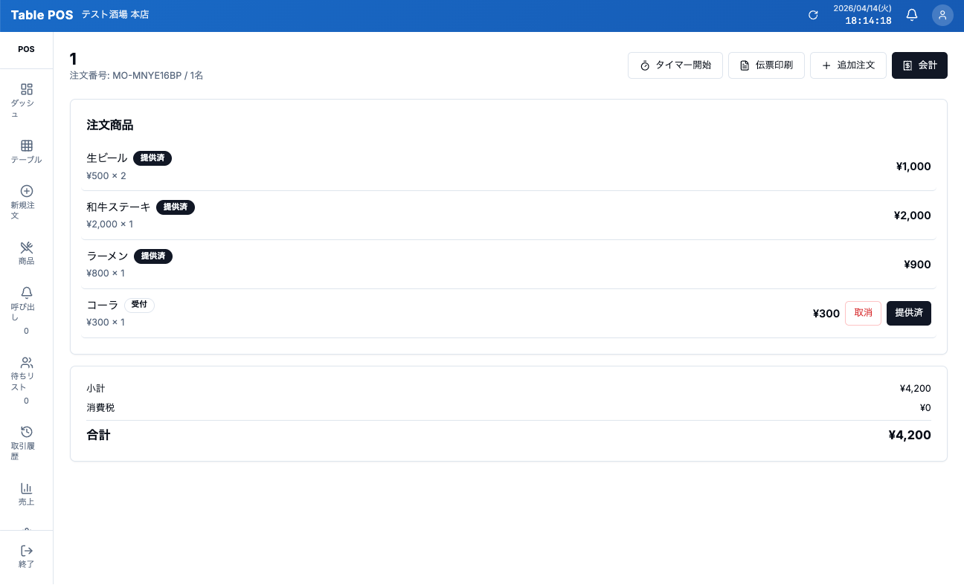Open 新規注文 from sidebar

click(x=26, y=202)
